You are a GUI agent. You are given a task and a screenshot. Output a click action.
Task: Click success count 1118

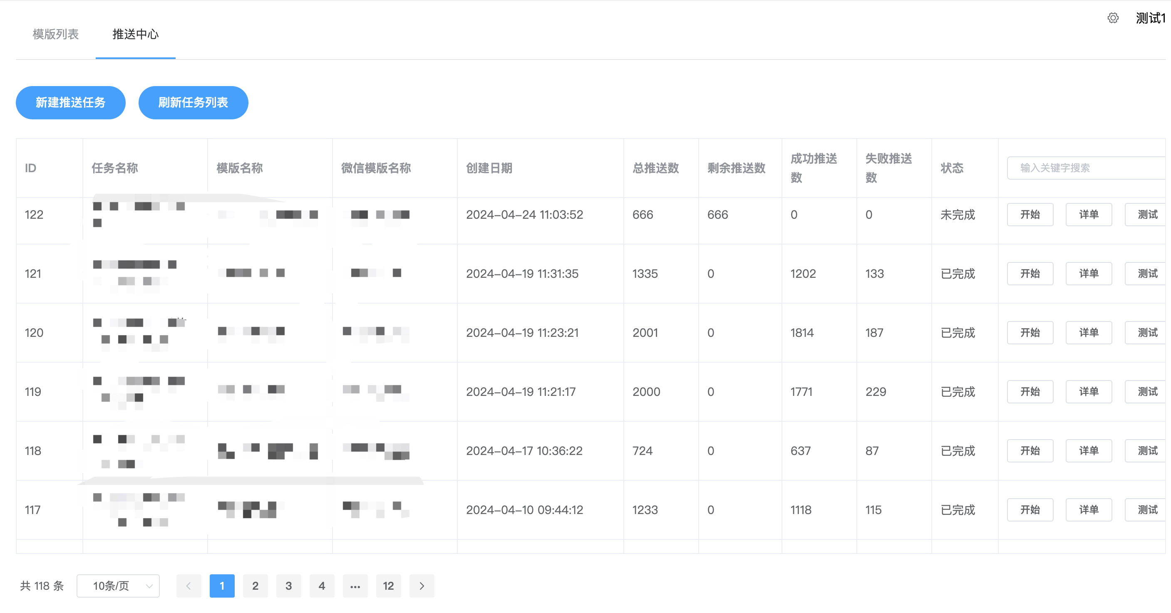click(801, 510)
